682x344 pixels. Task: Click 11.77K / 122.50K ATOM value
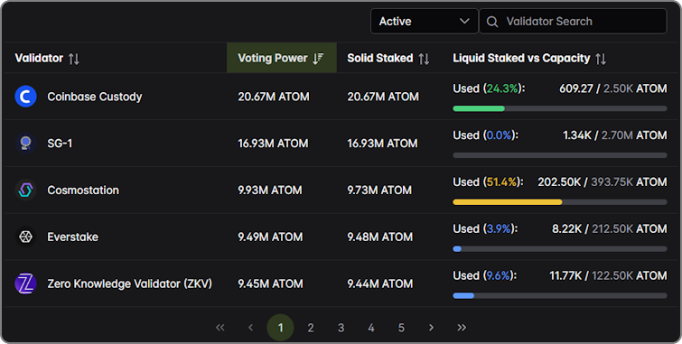(608, 275)
